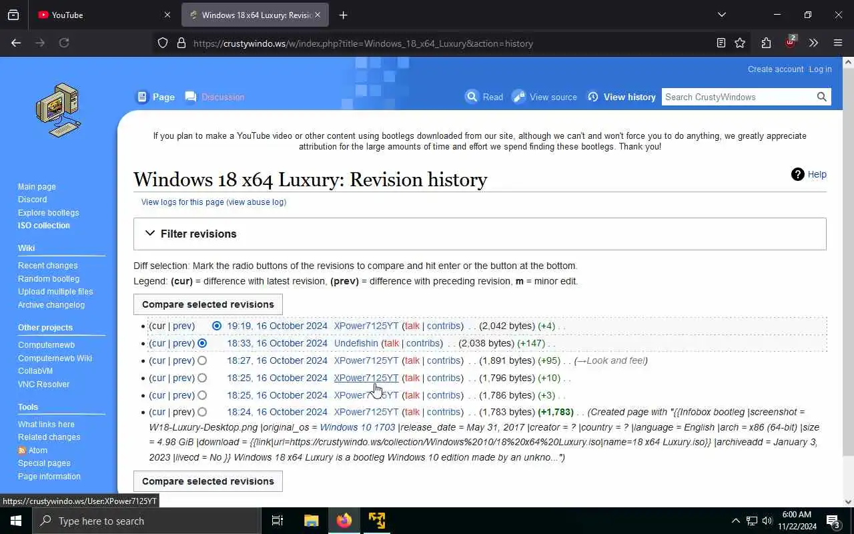Click the Log in link
The image size is (854, 534).
click(820, 69)
